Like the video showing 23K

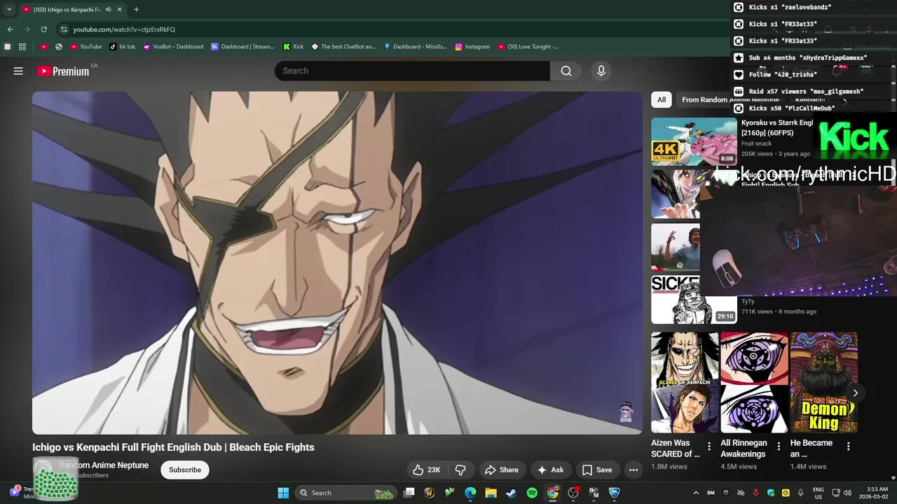[427, 470]
